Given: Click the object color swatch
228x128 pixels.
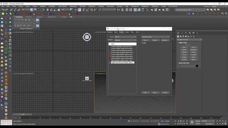Looking at the screenshot, I should 197,66.
